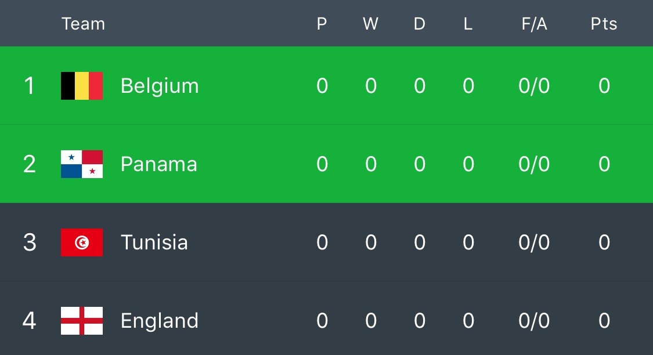Click Panama's F/A goals value

(x=534, y=164)
